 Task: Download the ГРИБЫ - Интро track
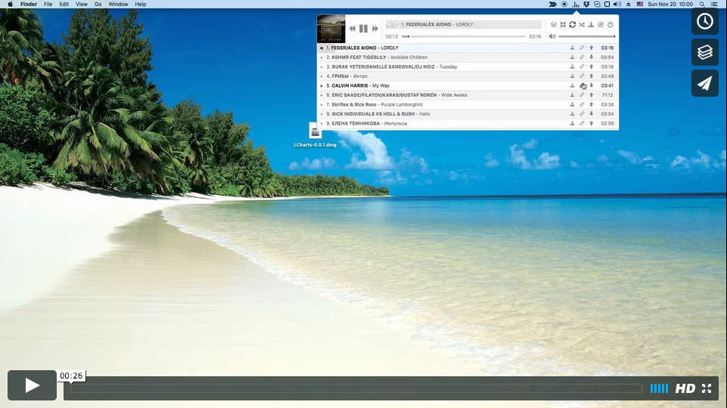point(572,76)
